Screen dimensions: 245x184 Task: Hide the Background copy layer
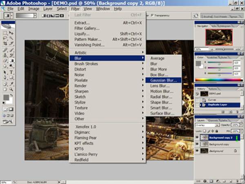point(197,144)
